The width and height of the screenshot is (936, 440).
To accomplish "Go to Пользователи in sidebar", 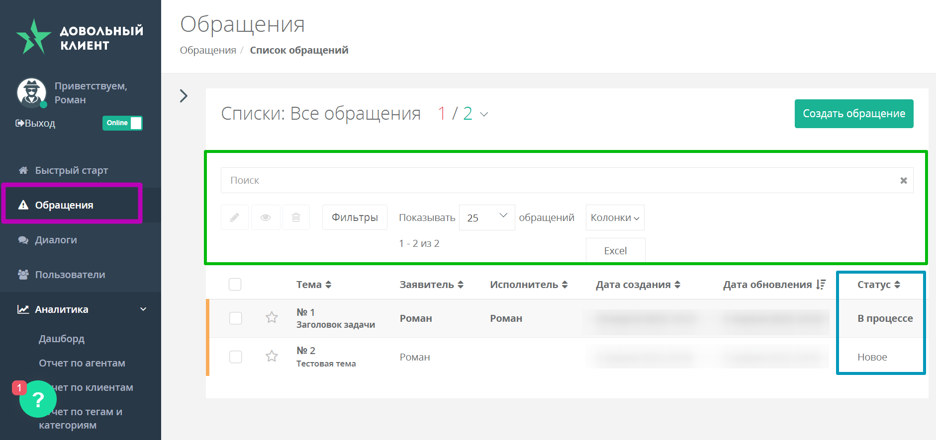I will (x=70, y=275).
